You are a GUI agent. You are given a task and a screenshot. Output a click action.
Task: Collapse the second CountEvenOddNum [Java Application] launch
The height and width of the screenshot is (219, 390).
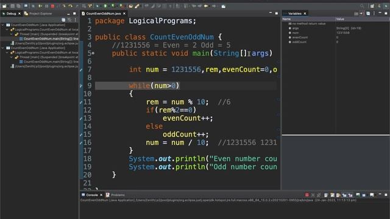click(2, 48)
